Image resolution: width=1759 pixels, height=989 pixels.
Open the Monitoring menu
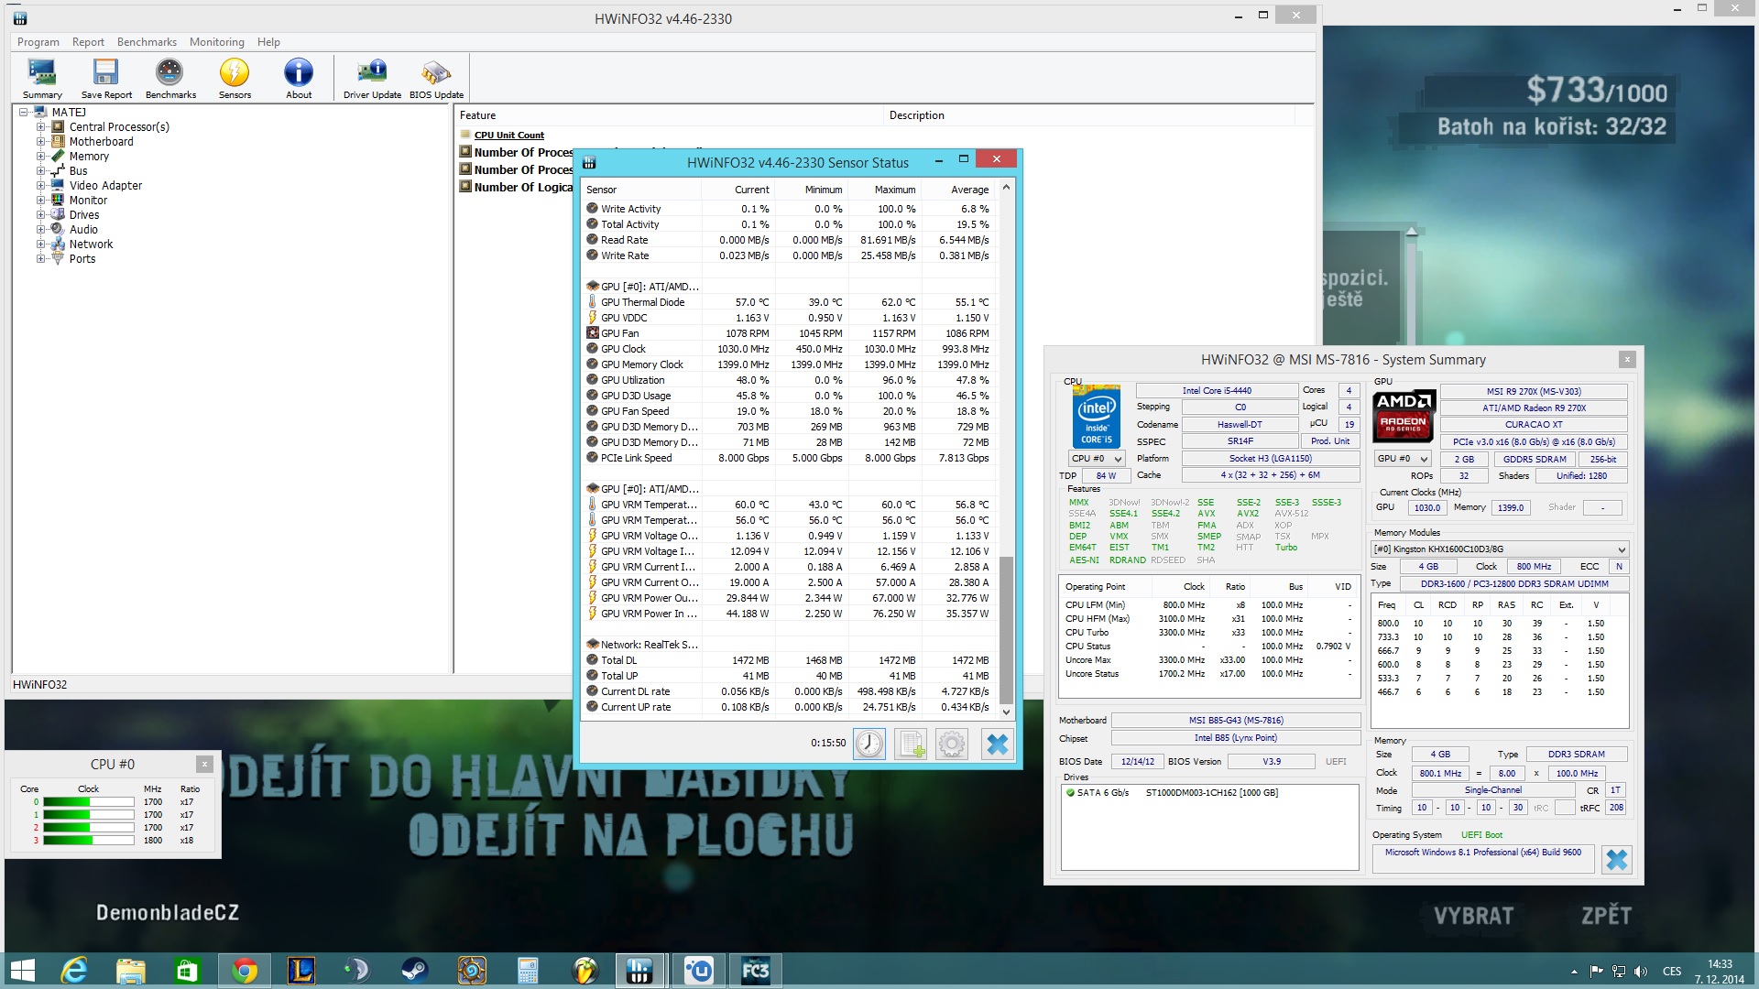pyautogui.click(x=217, y=42)
